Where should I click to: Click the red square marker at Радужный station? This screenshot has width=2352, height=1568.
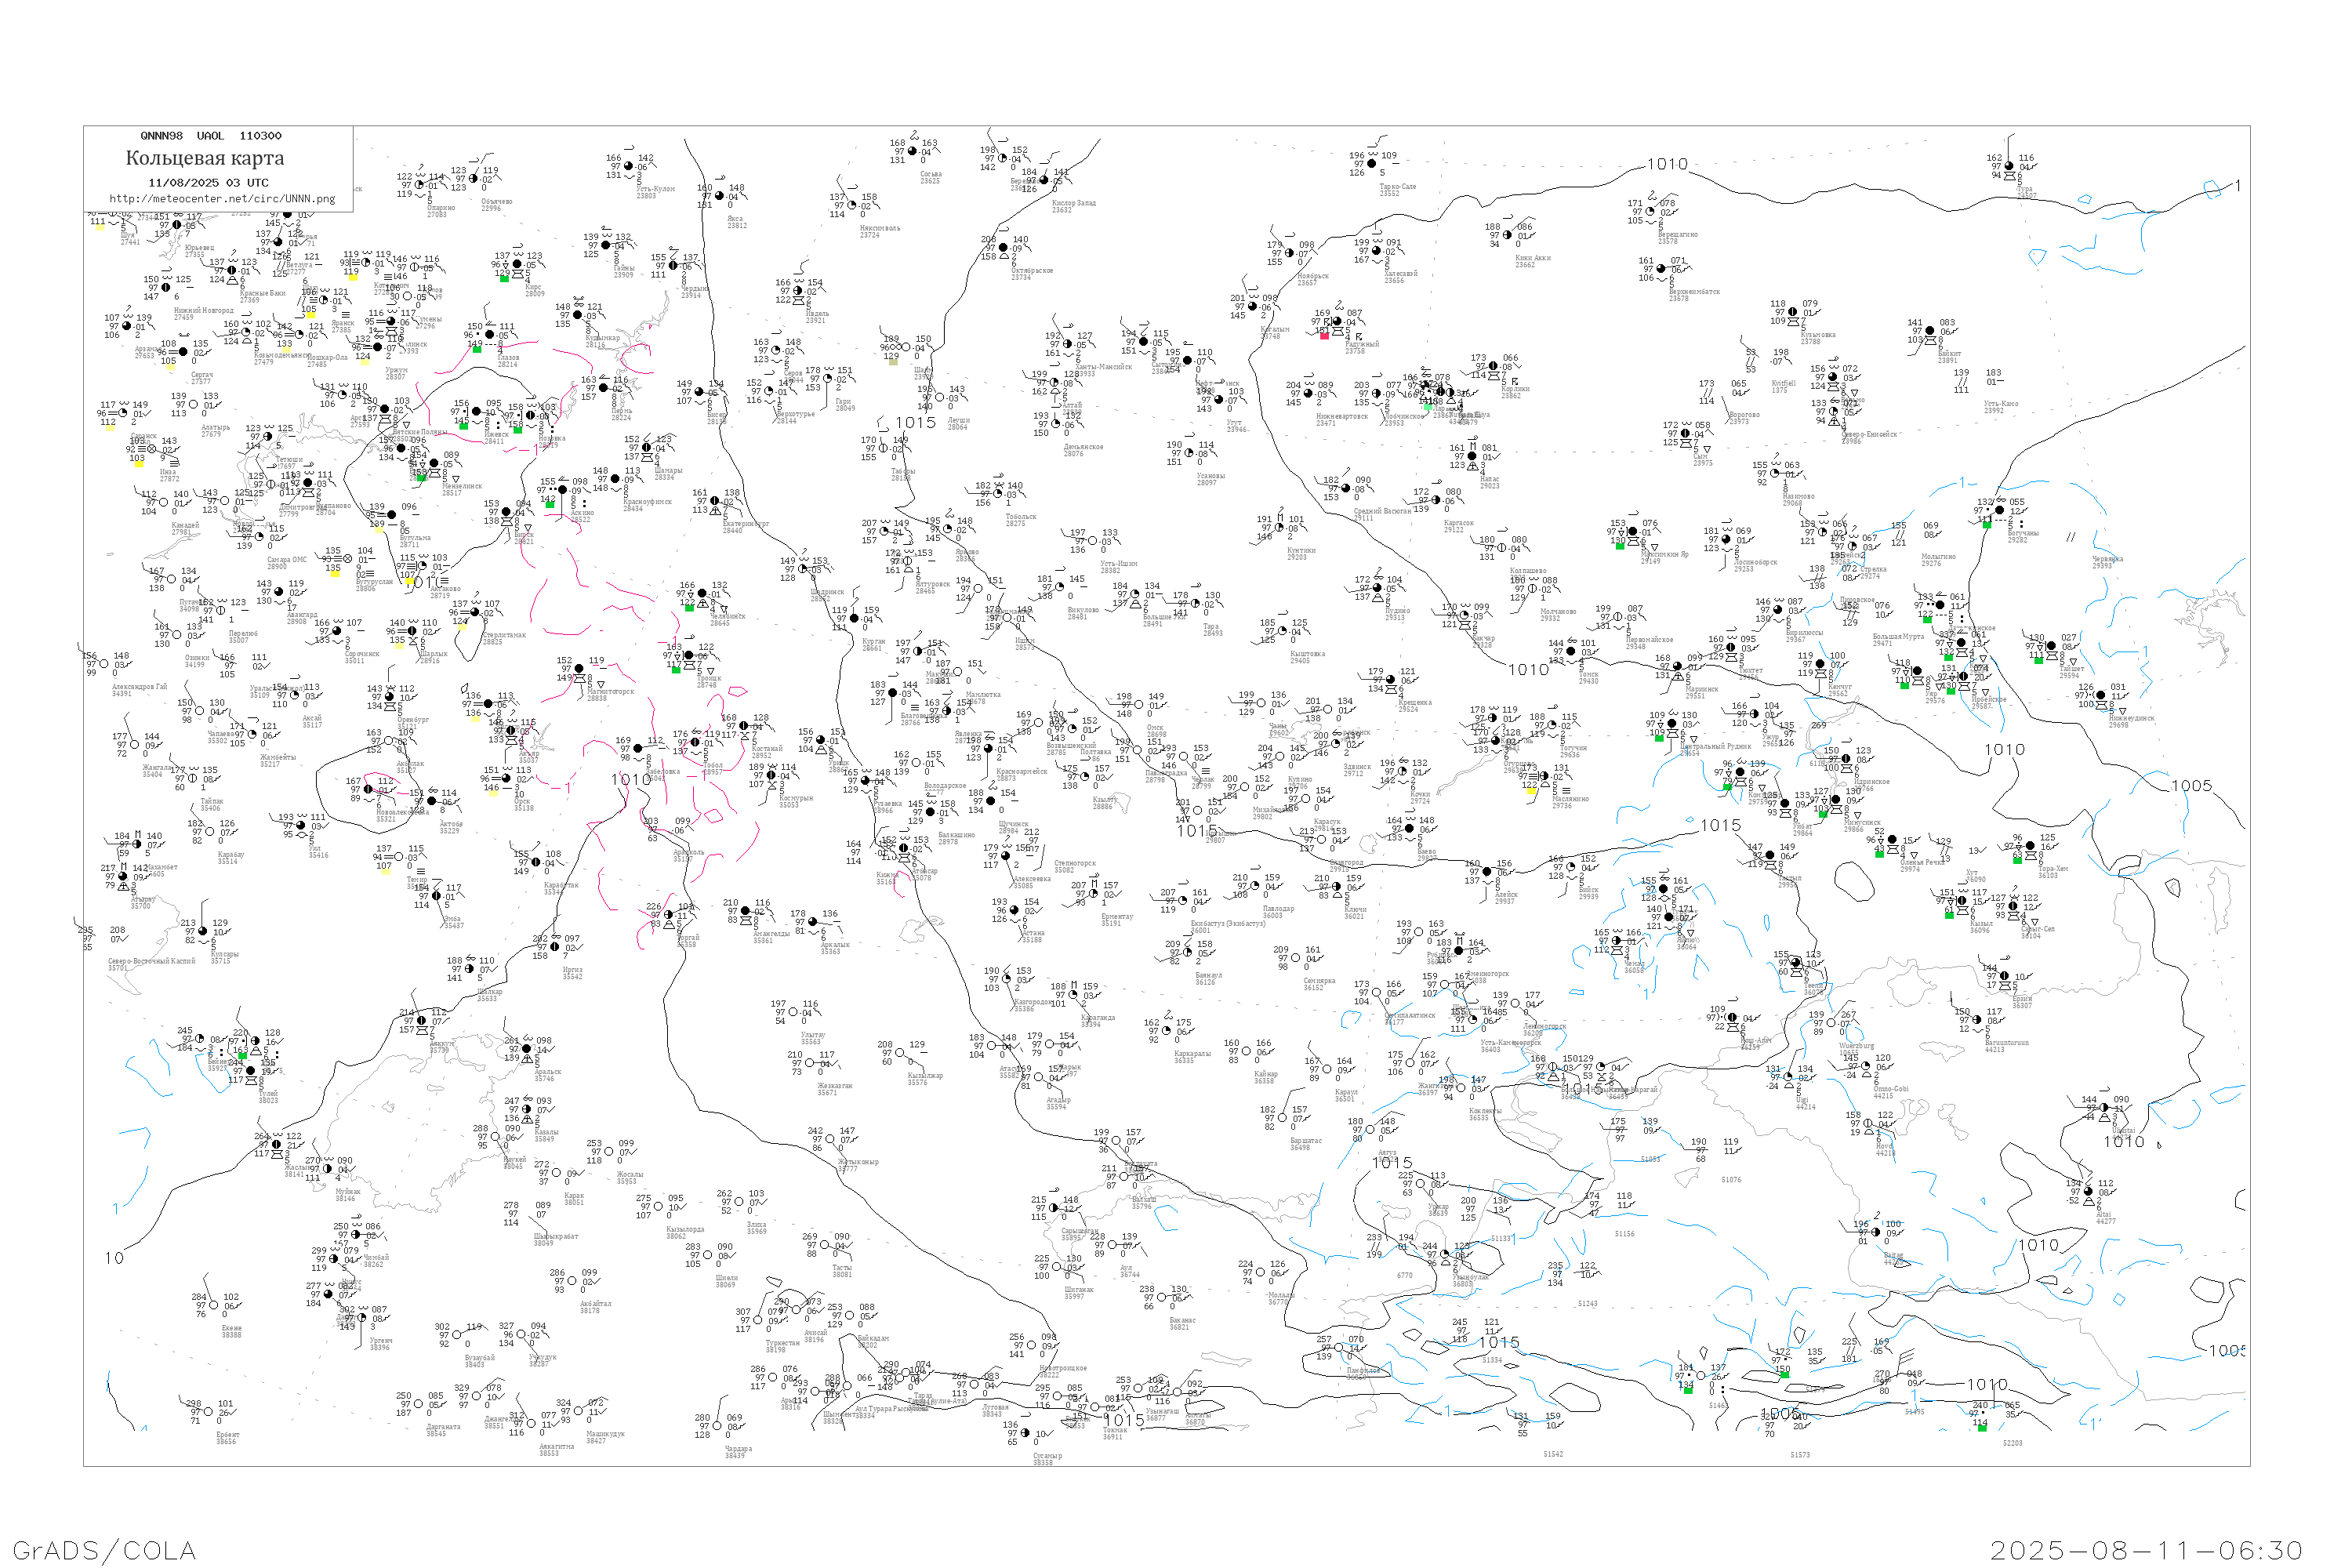1324,336
